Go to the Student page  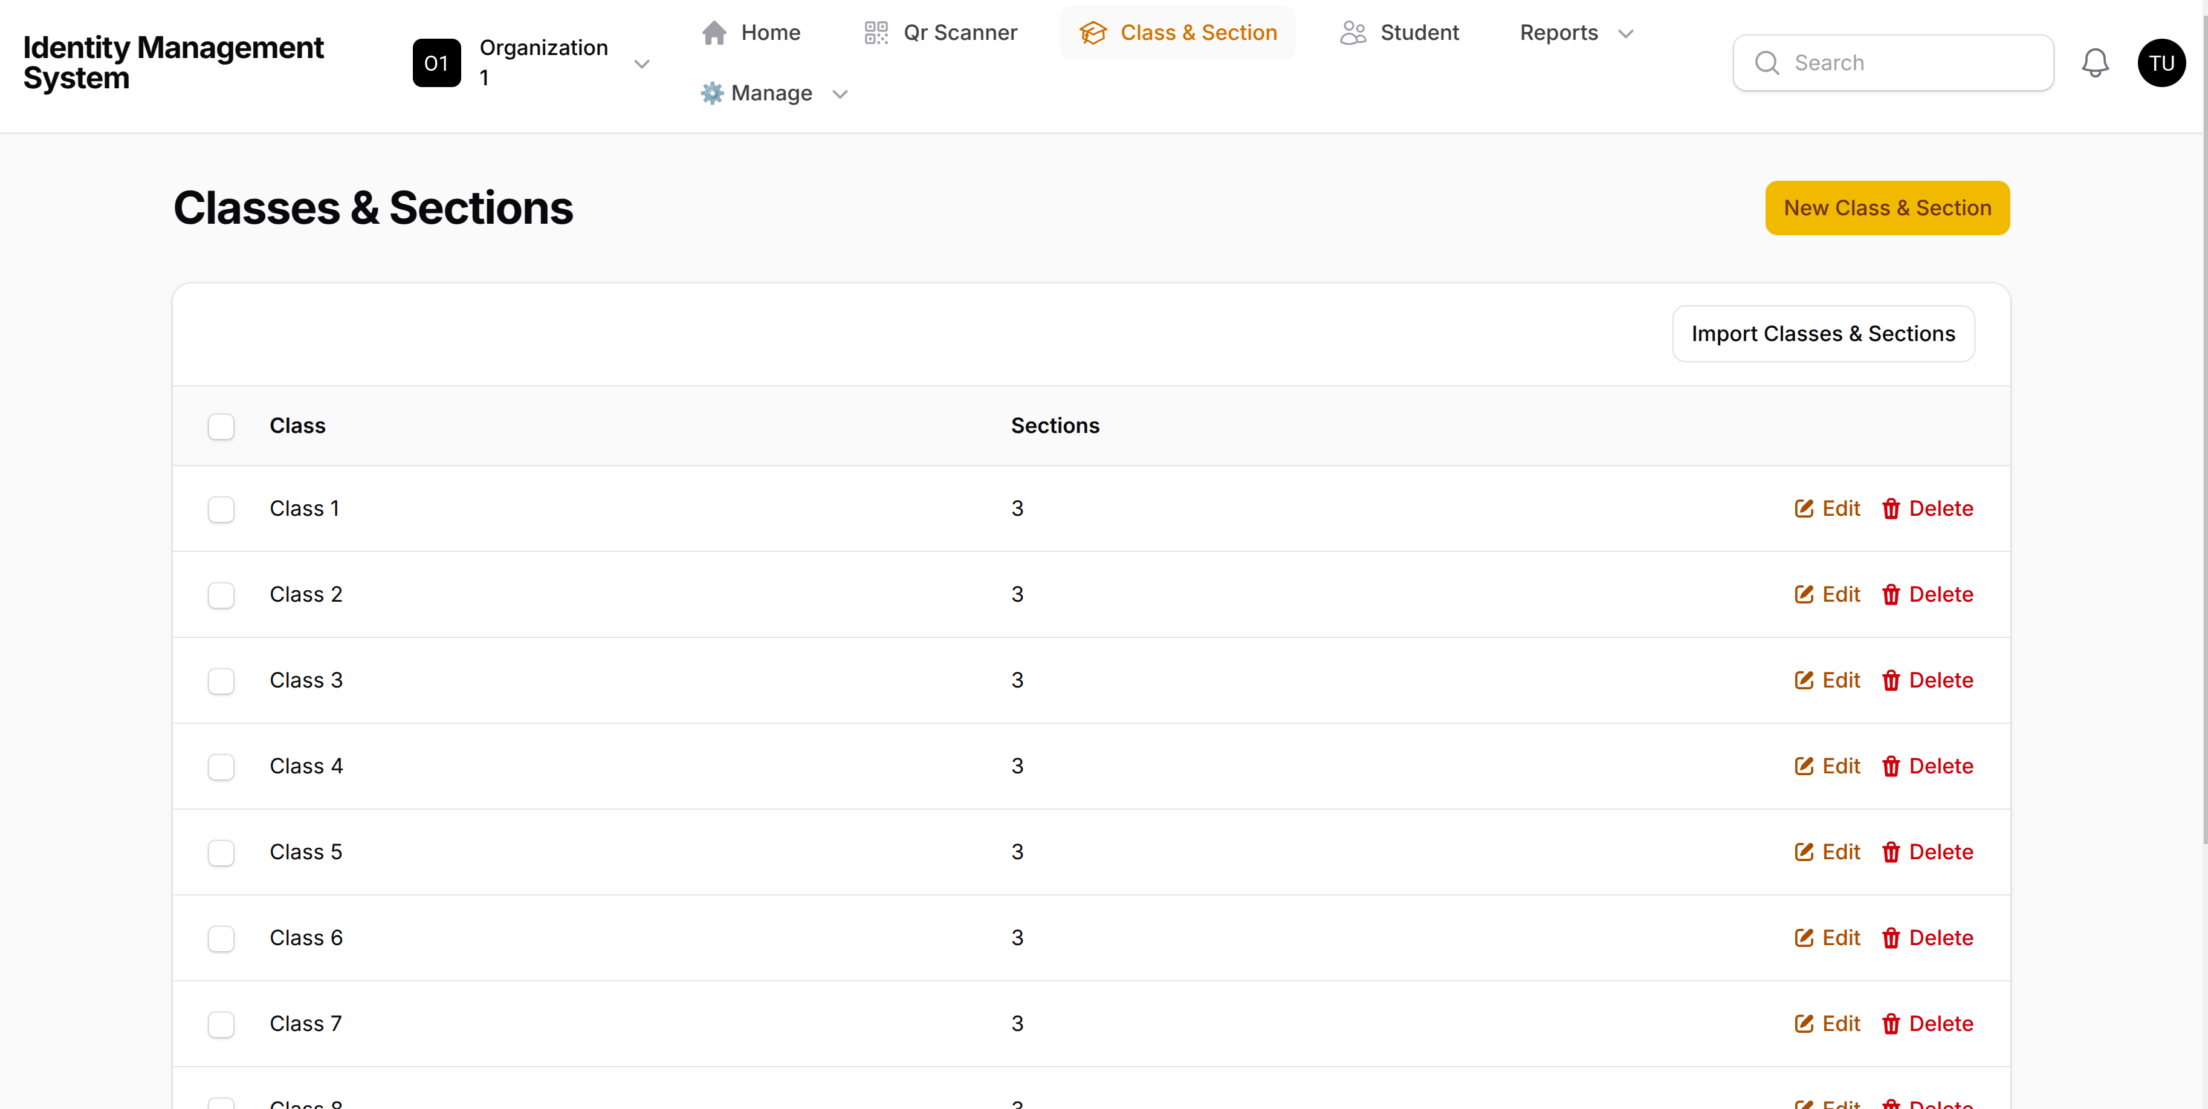(1419, 33)
